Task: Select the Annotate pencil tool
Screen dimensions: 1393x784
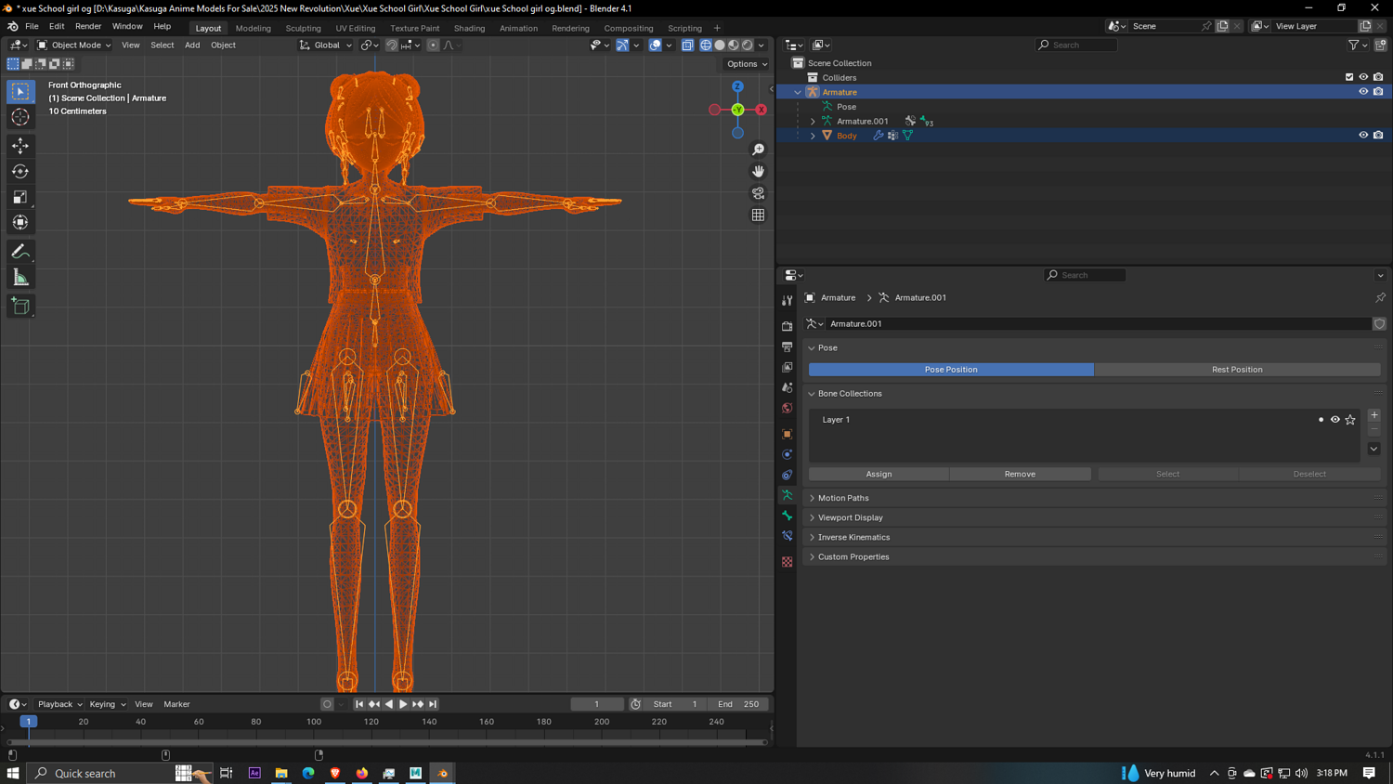Action: (20, 252)
